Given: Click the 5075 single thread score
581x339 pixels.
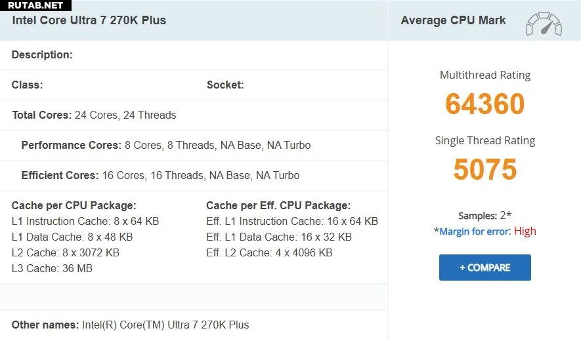Looking at the screenshot, I should tap(485, 170).
